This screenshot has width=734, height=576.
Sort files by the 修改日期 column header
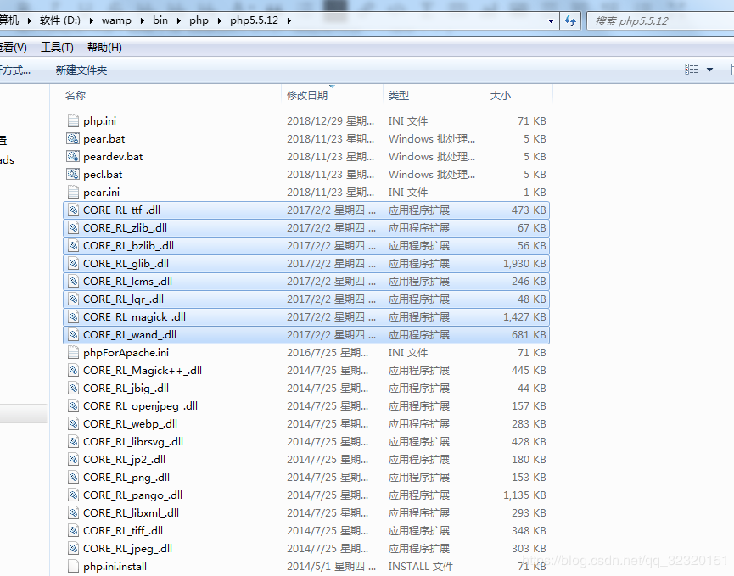click(x=307, y=96)
